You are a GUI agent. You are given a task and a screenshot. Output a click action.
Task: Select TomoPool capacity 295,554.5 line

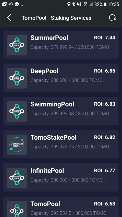coord(68,213)
